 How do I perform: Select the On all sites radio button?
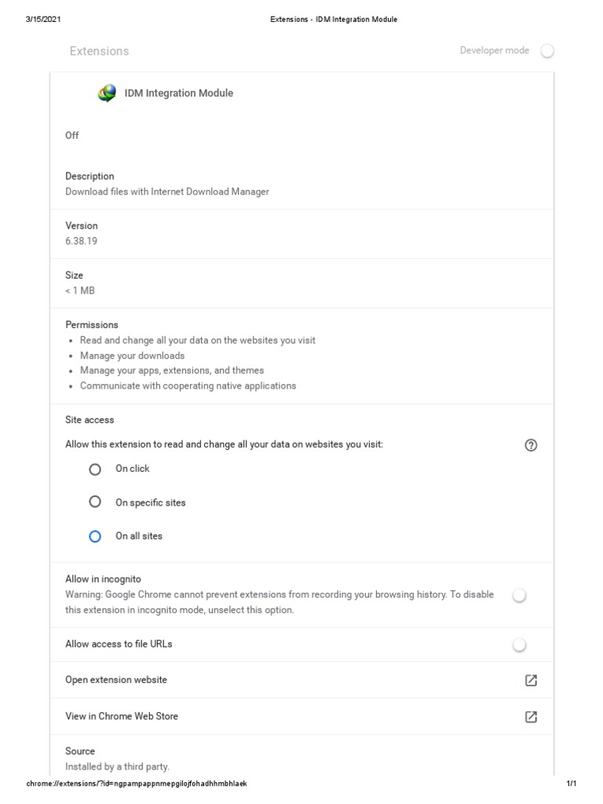pos(95,536)
